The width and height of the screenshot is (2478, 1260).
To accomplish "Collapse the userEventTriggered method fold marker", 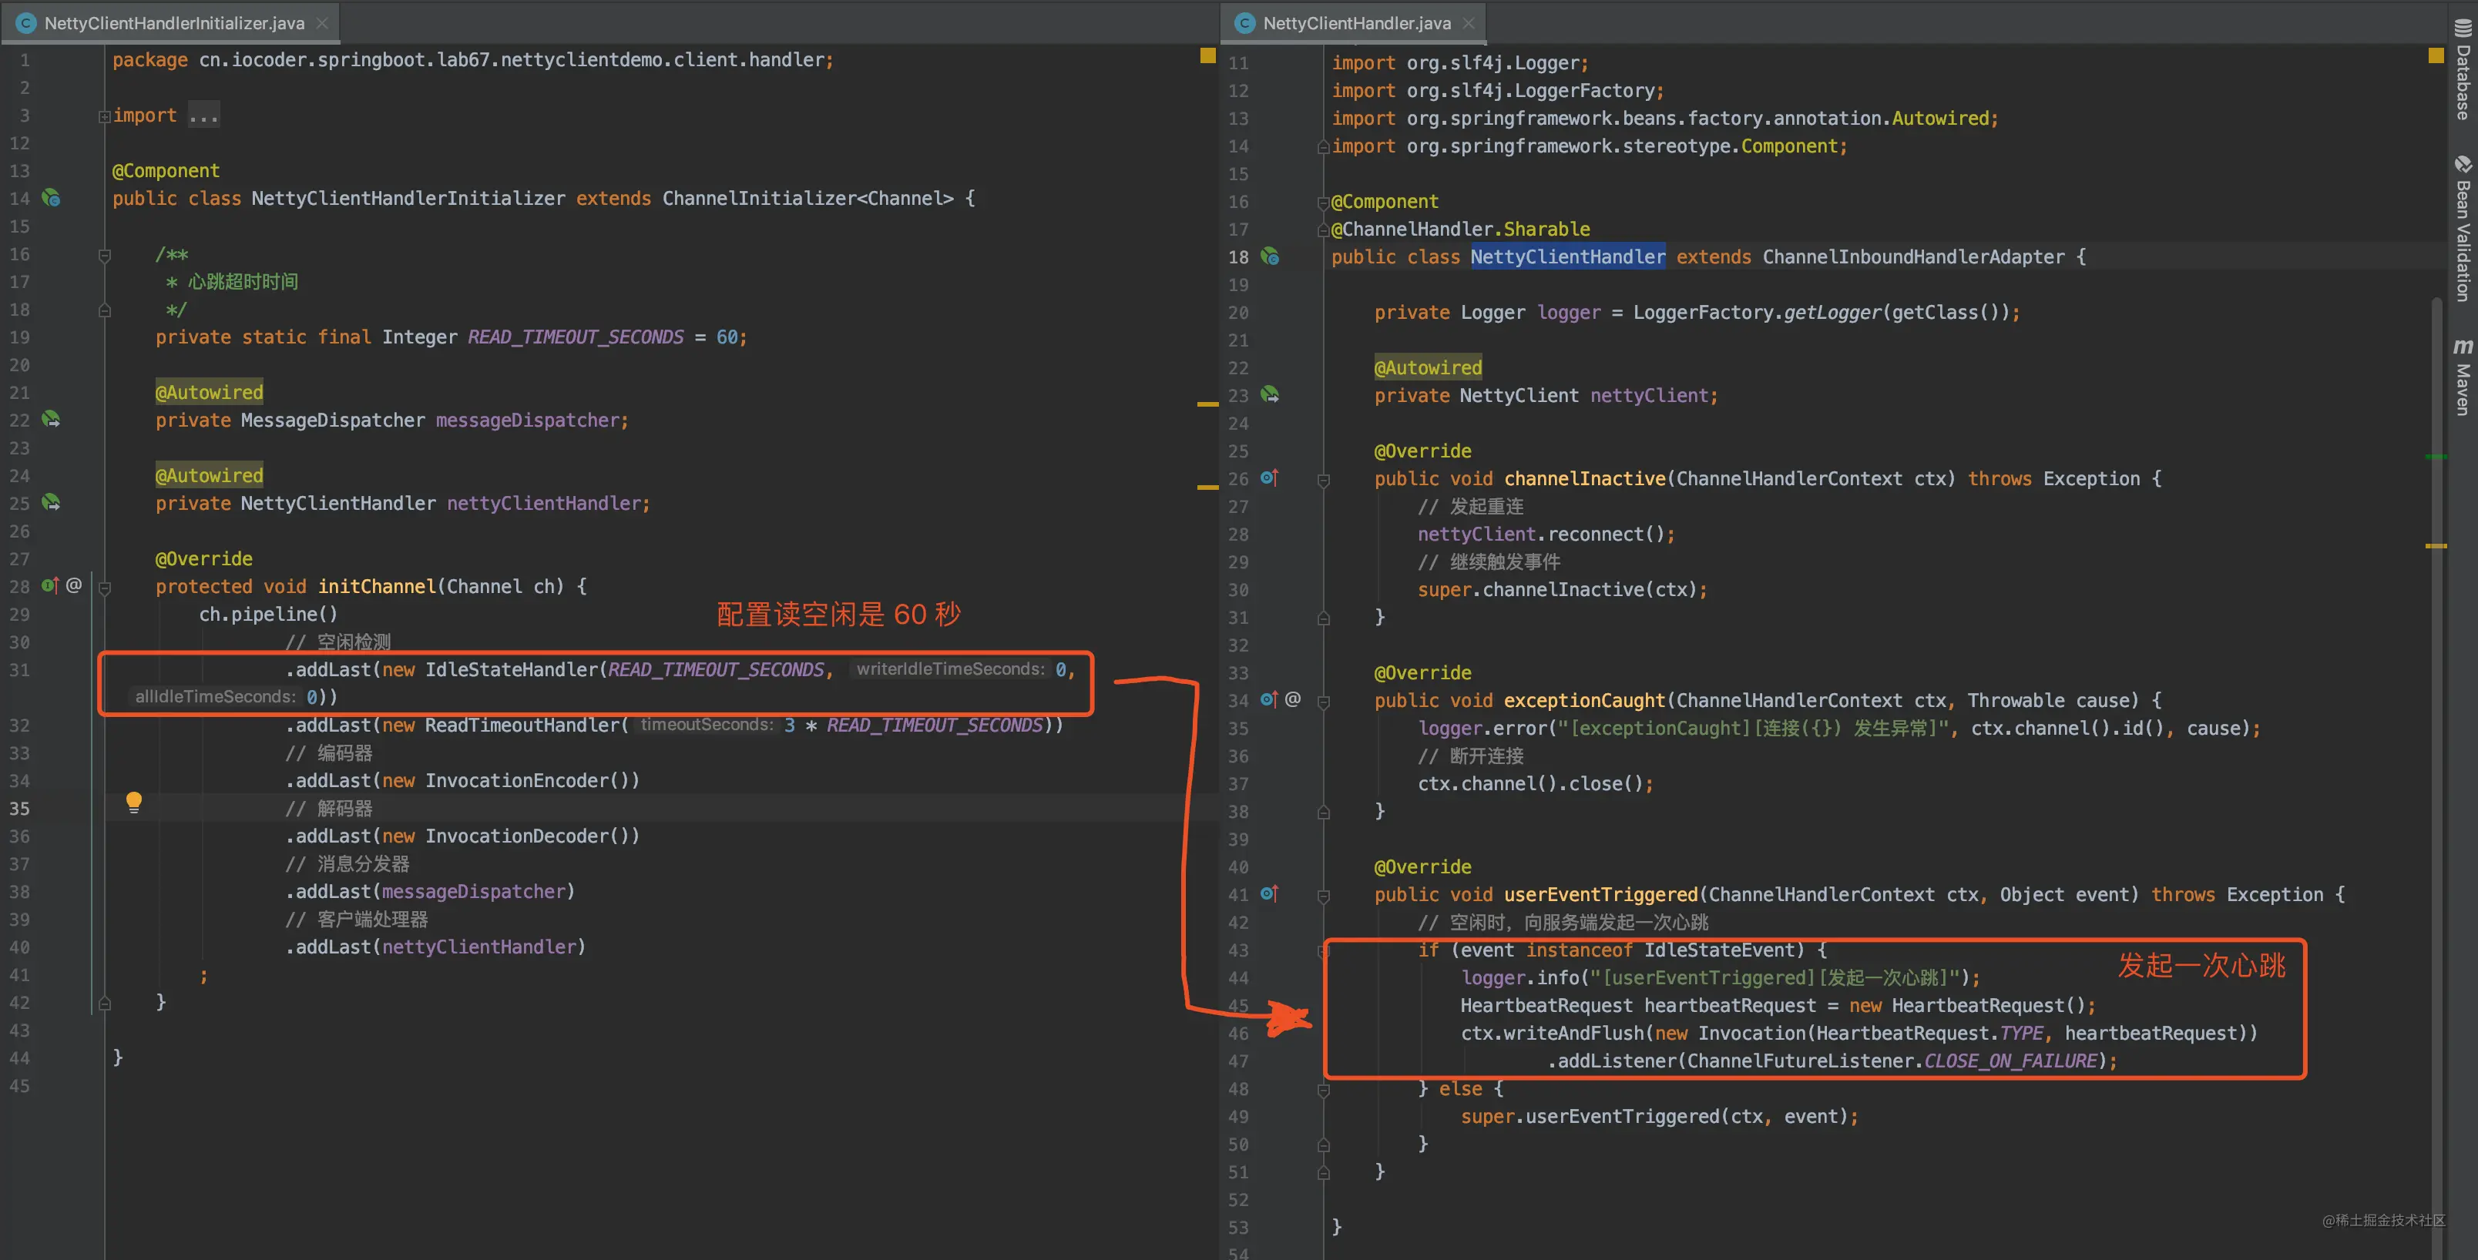I will click(1323, 896).
